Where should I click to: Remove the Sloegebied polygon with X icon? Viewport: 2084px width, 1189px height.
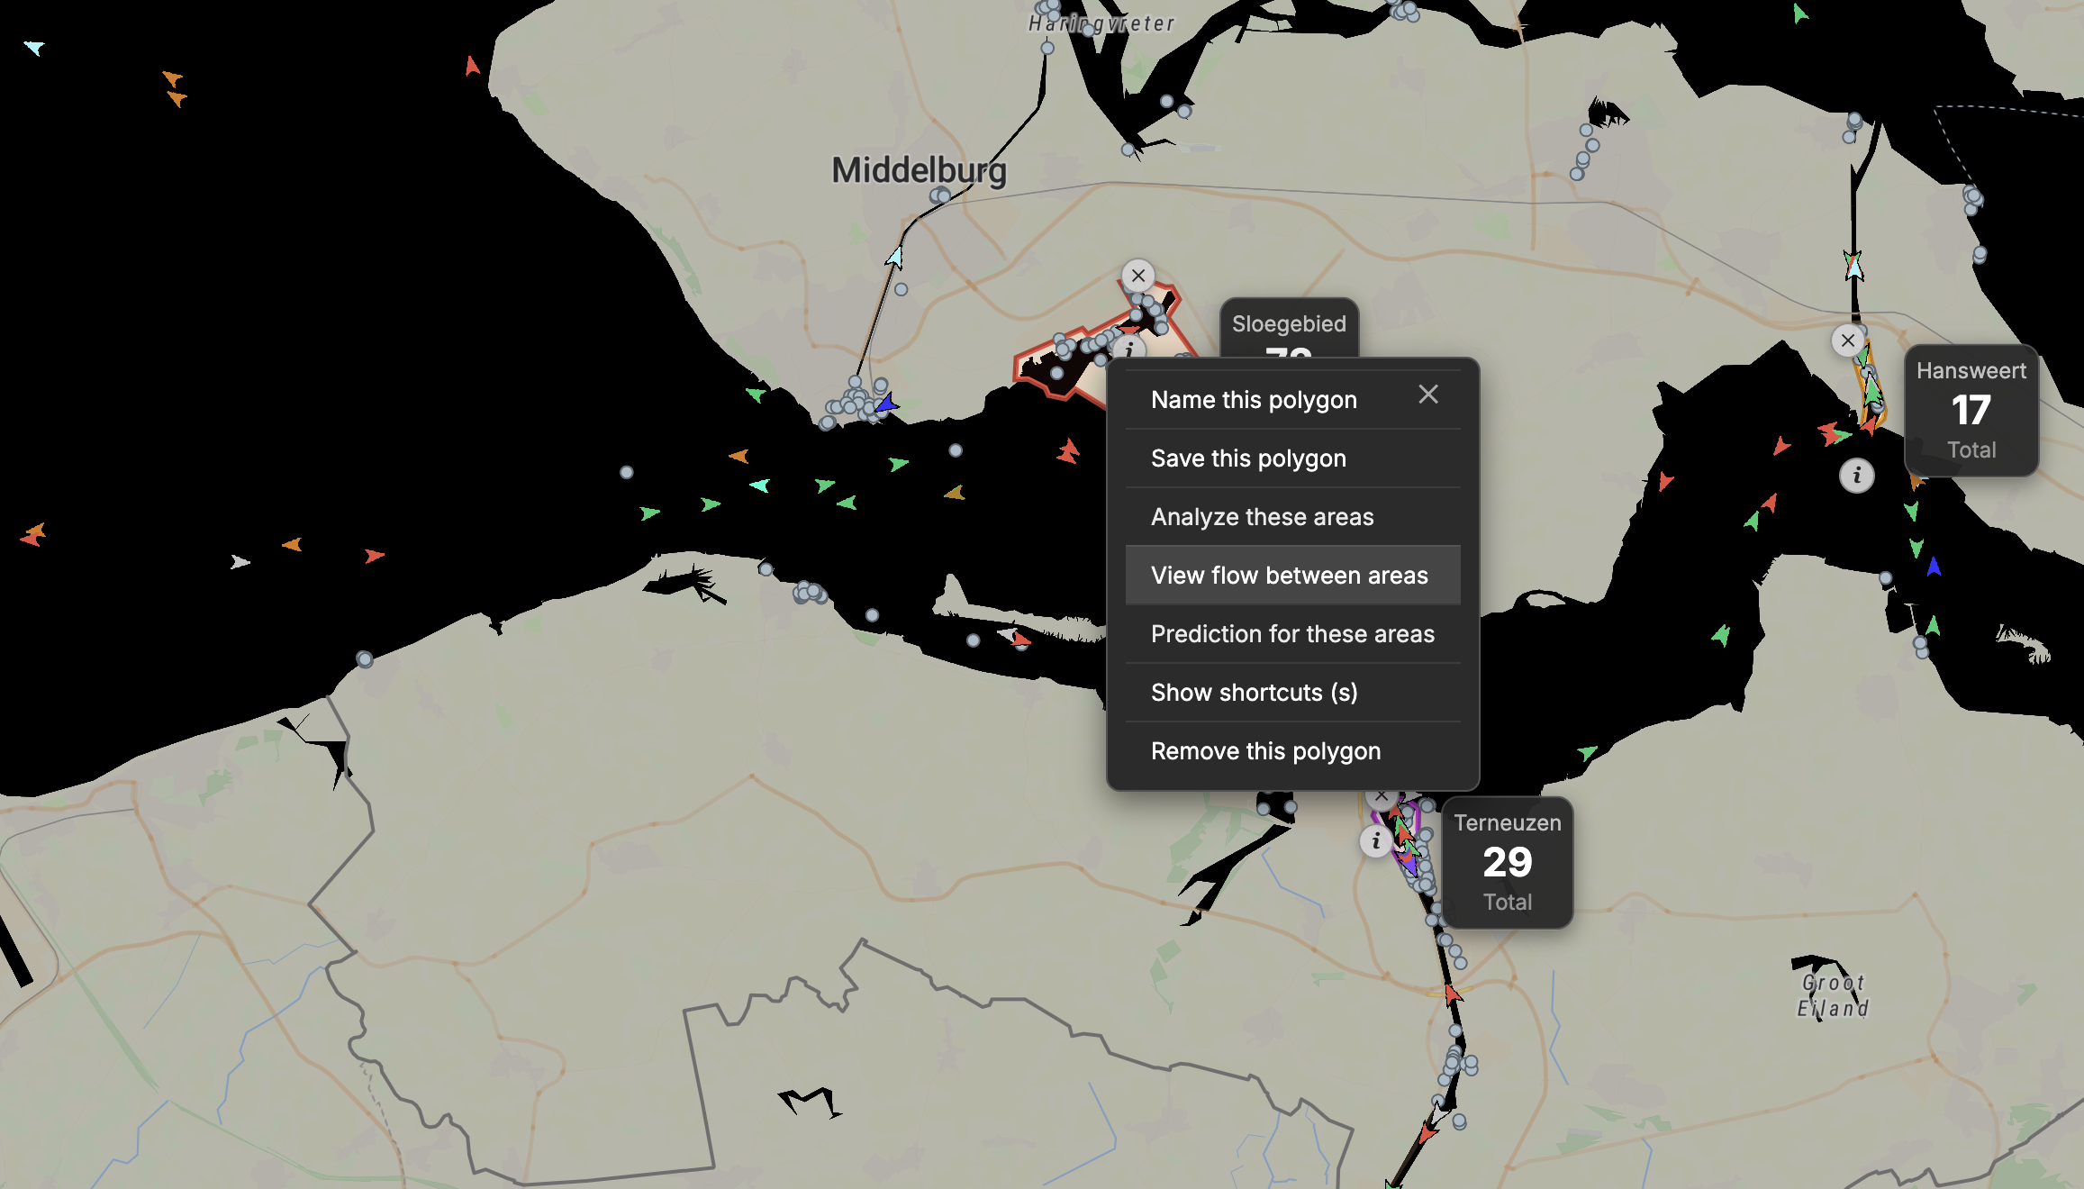tap(1138, 276)
